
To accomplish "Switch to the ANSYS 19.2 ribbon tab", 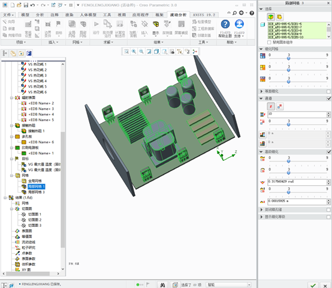I will (204, 15).
